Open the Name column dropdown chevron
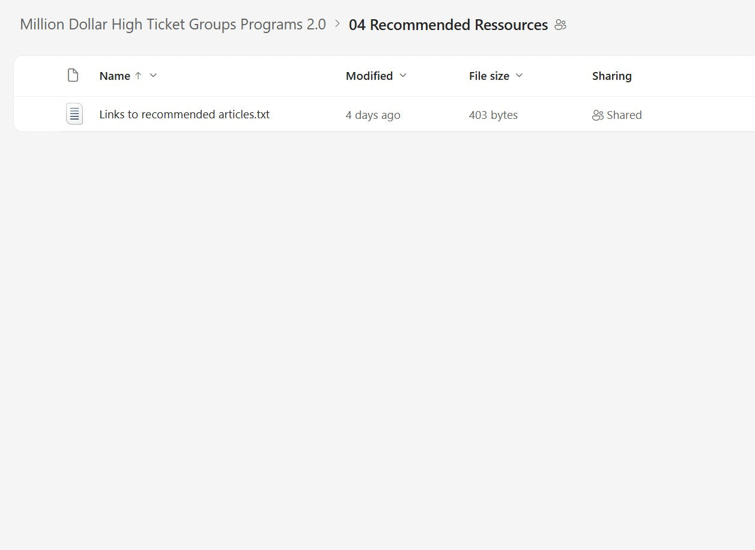755x550 pixels. tap(153, 76)
